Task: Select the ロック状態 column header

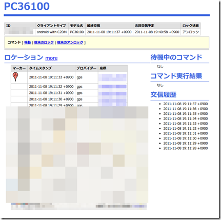Action: (x=190, y=26)
